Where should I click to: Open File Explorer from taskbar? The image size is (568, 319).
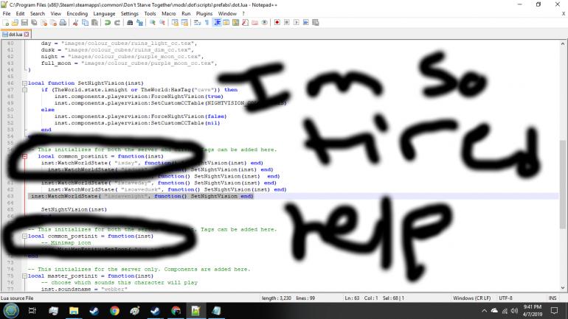pyautogui.click(x=74, y=311)
